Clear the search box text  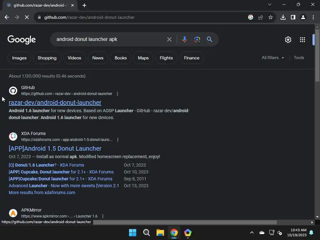click(x=169, y=39)
